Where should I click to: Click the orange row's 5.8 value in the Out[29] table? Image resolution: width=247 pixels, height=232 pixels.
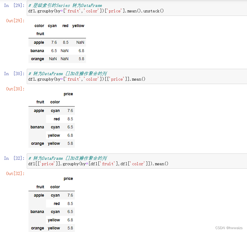point(81,59)
